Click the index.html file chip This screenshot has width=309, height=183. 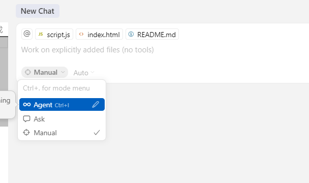(99, 34)
